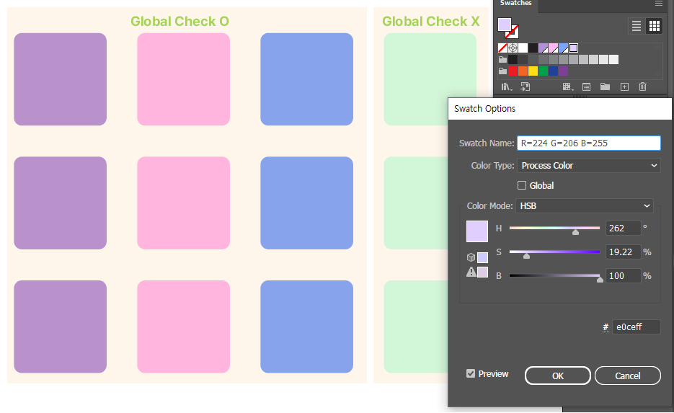Confirm with the OK button

[557, 376]
